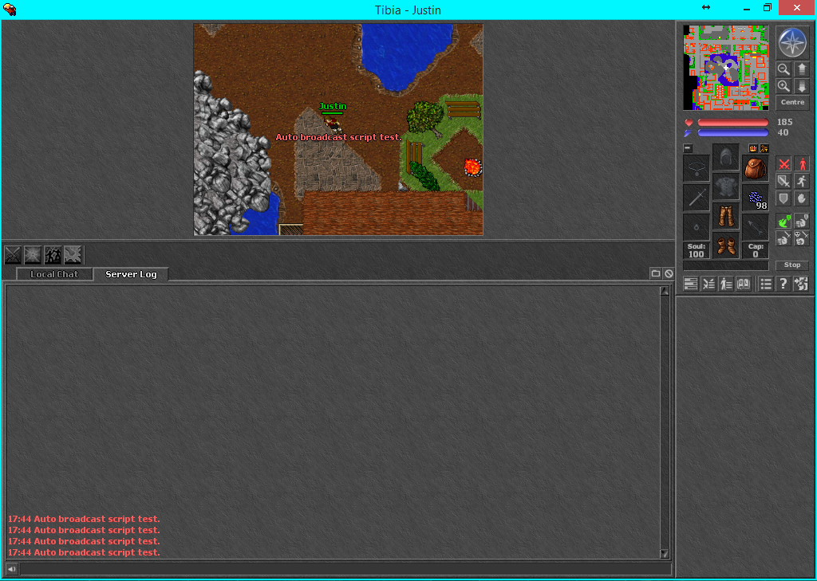Click the title bar double-arrow button

(706, 7)
